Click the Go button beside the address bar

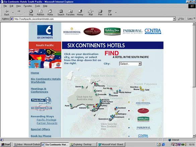[x=181, y=19]
